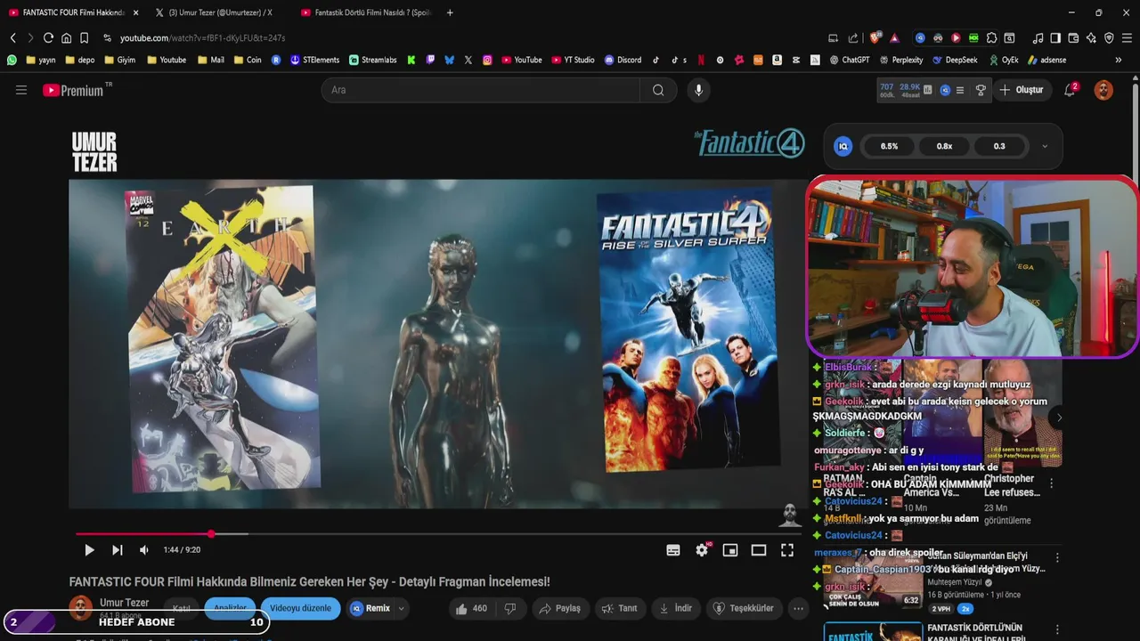This screenshot has width=1140, height=641.
Task: Open the WhatsApp bookmark icon
Action: [12, 60]
